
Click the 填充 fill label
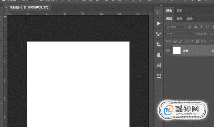204,41
